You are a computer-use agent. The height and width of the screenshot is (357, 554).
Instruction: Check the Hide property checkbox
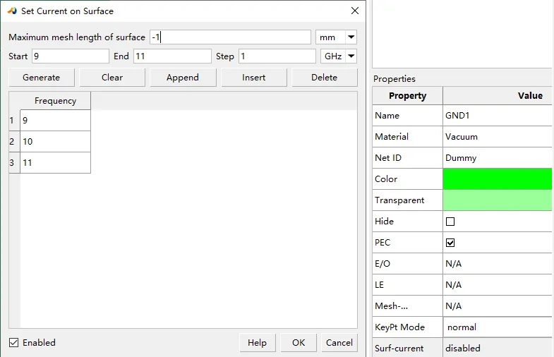450,222
